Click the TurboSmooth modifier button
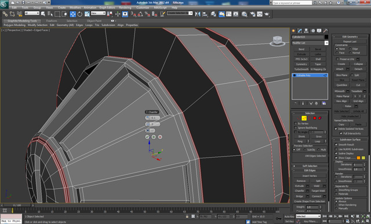The image size is (371, 224). (301, 69)
